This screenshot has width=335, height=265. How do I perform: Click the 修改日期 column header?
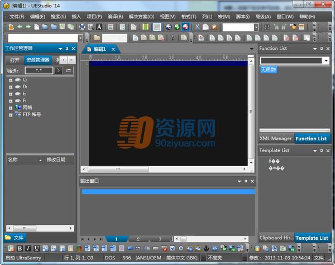click(59, 159)
